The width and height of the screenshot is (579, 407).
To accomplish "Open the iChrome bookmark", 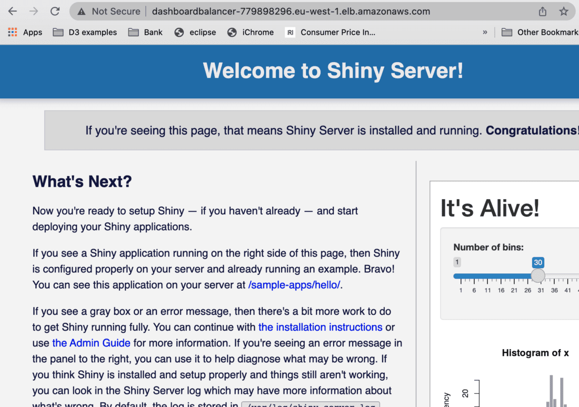I will (x=251, y=32).
